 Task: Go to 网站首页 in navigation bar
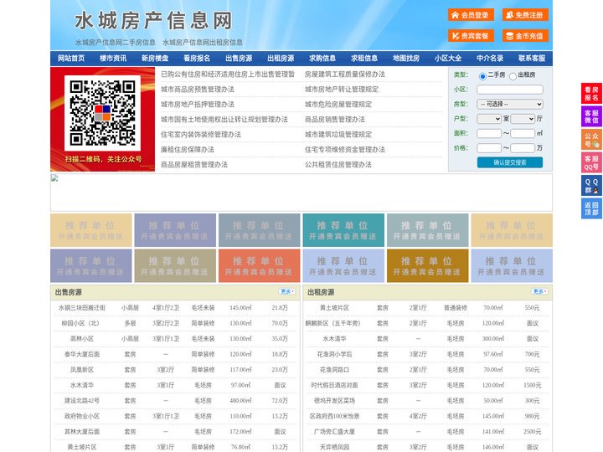click(71, 59)
